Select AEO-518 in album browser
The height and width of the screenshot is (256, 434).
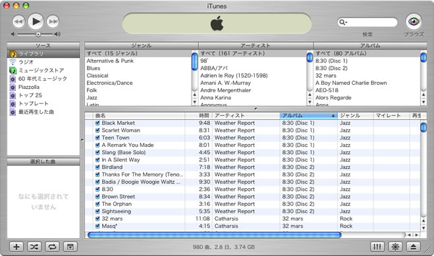pos(367,90)
